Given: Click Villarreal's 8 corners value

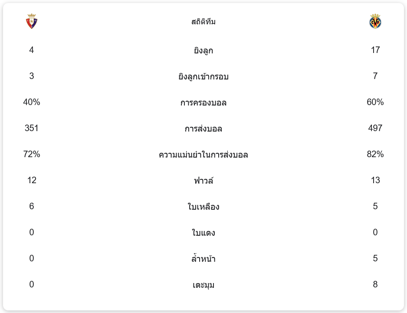Looking at the screenshot, I should pos(375,284).
